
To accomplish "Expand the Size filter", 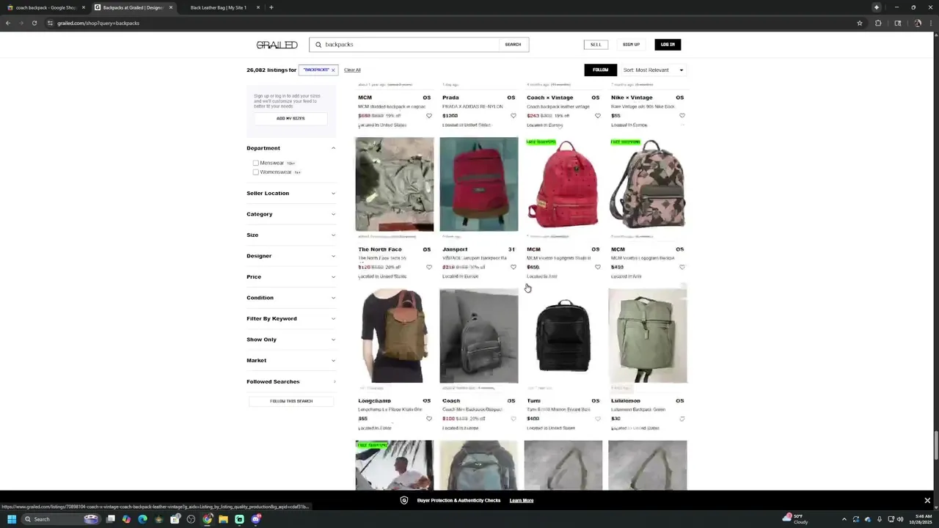I will tap(291, 235).
